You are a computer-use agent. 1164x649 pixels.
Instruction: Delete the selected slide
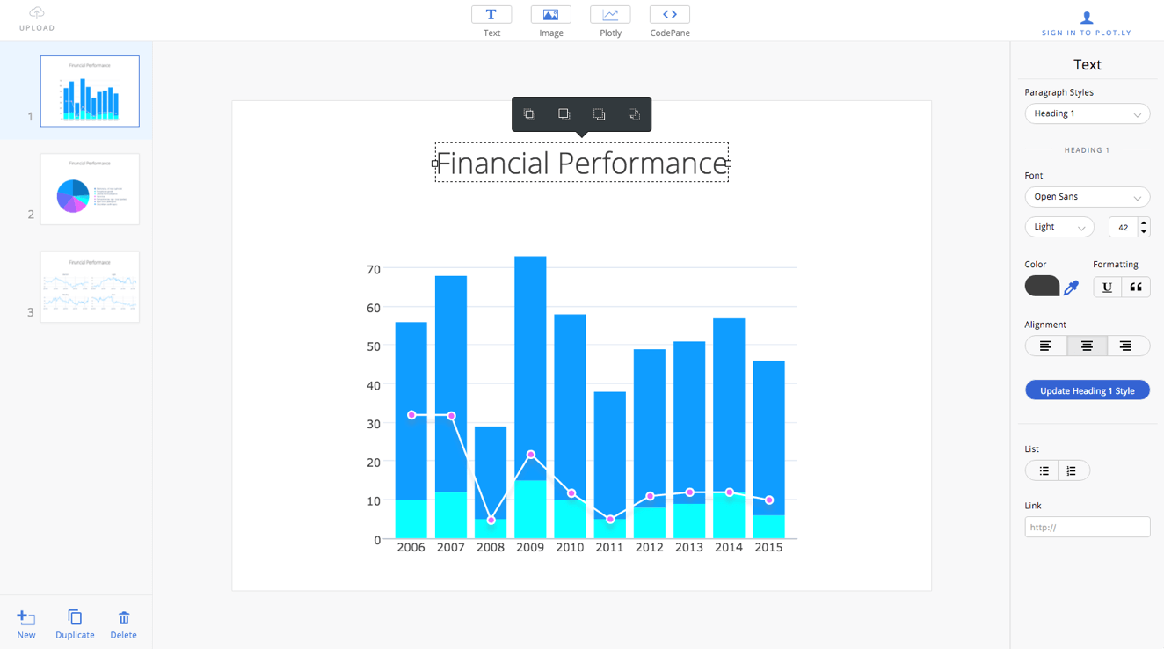pos(123,624)
